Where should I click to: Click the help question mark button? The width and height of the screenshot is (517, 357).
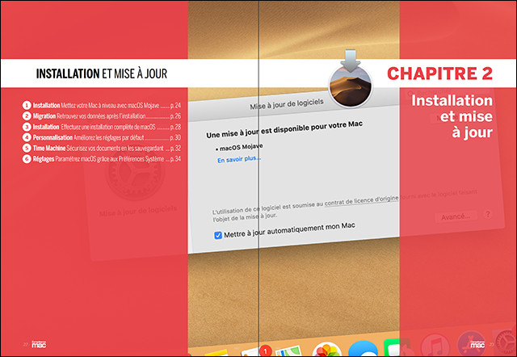click(487, 216)
